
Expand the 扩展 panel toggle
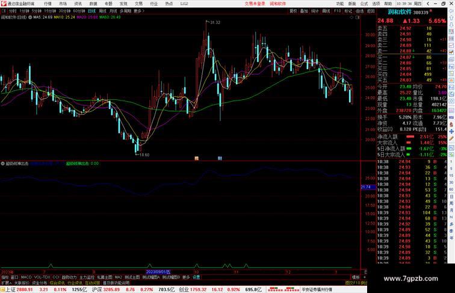pos(6,283)
